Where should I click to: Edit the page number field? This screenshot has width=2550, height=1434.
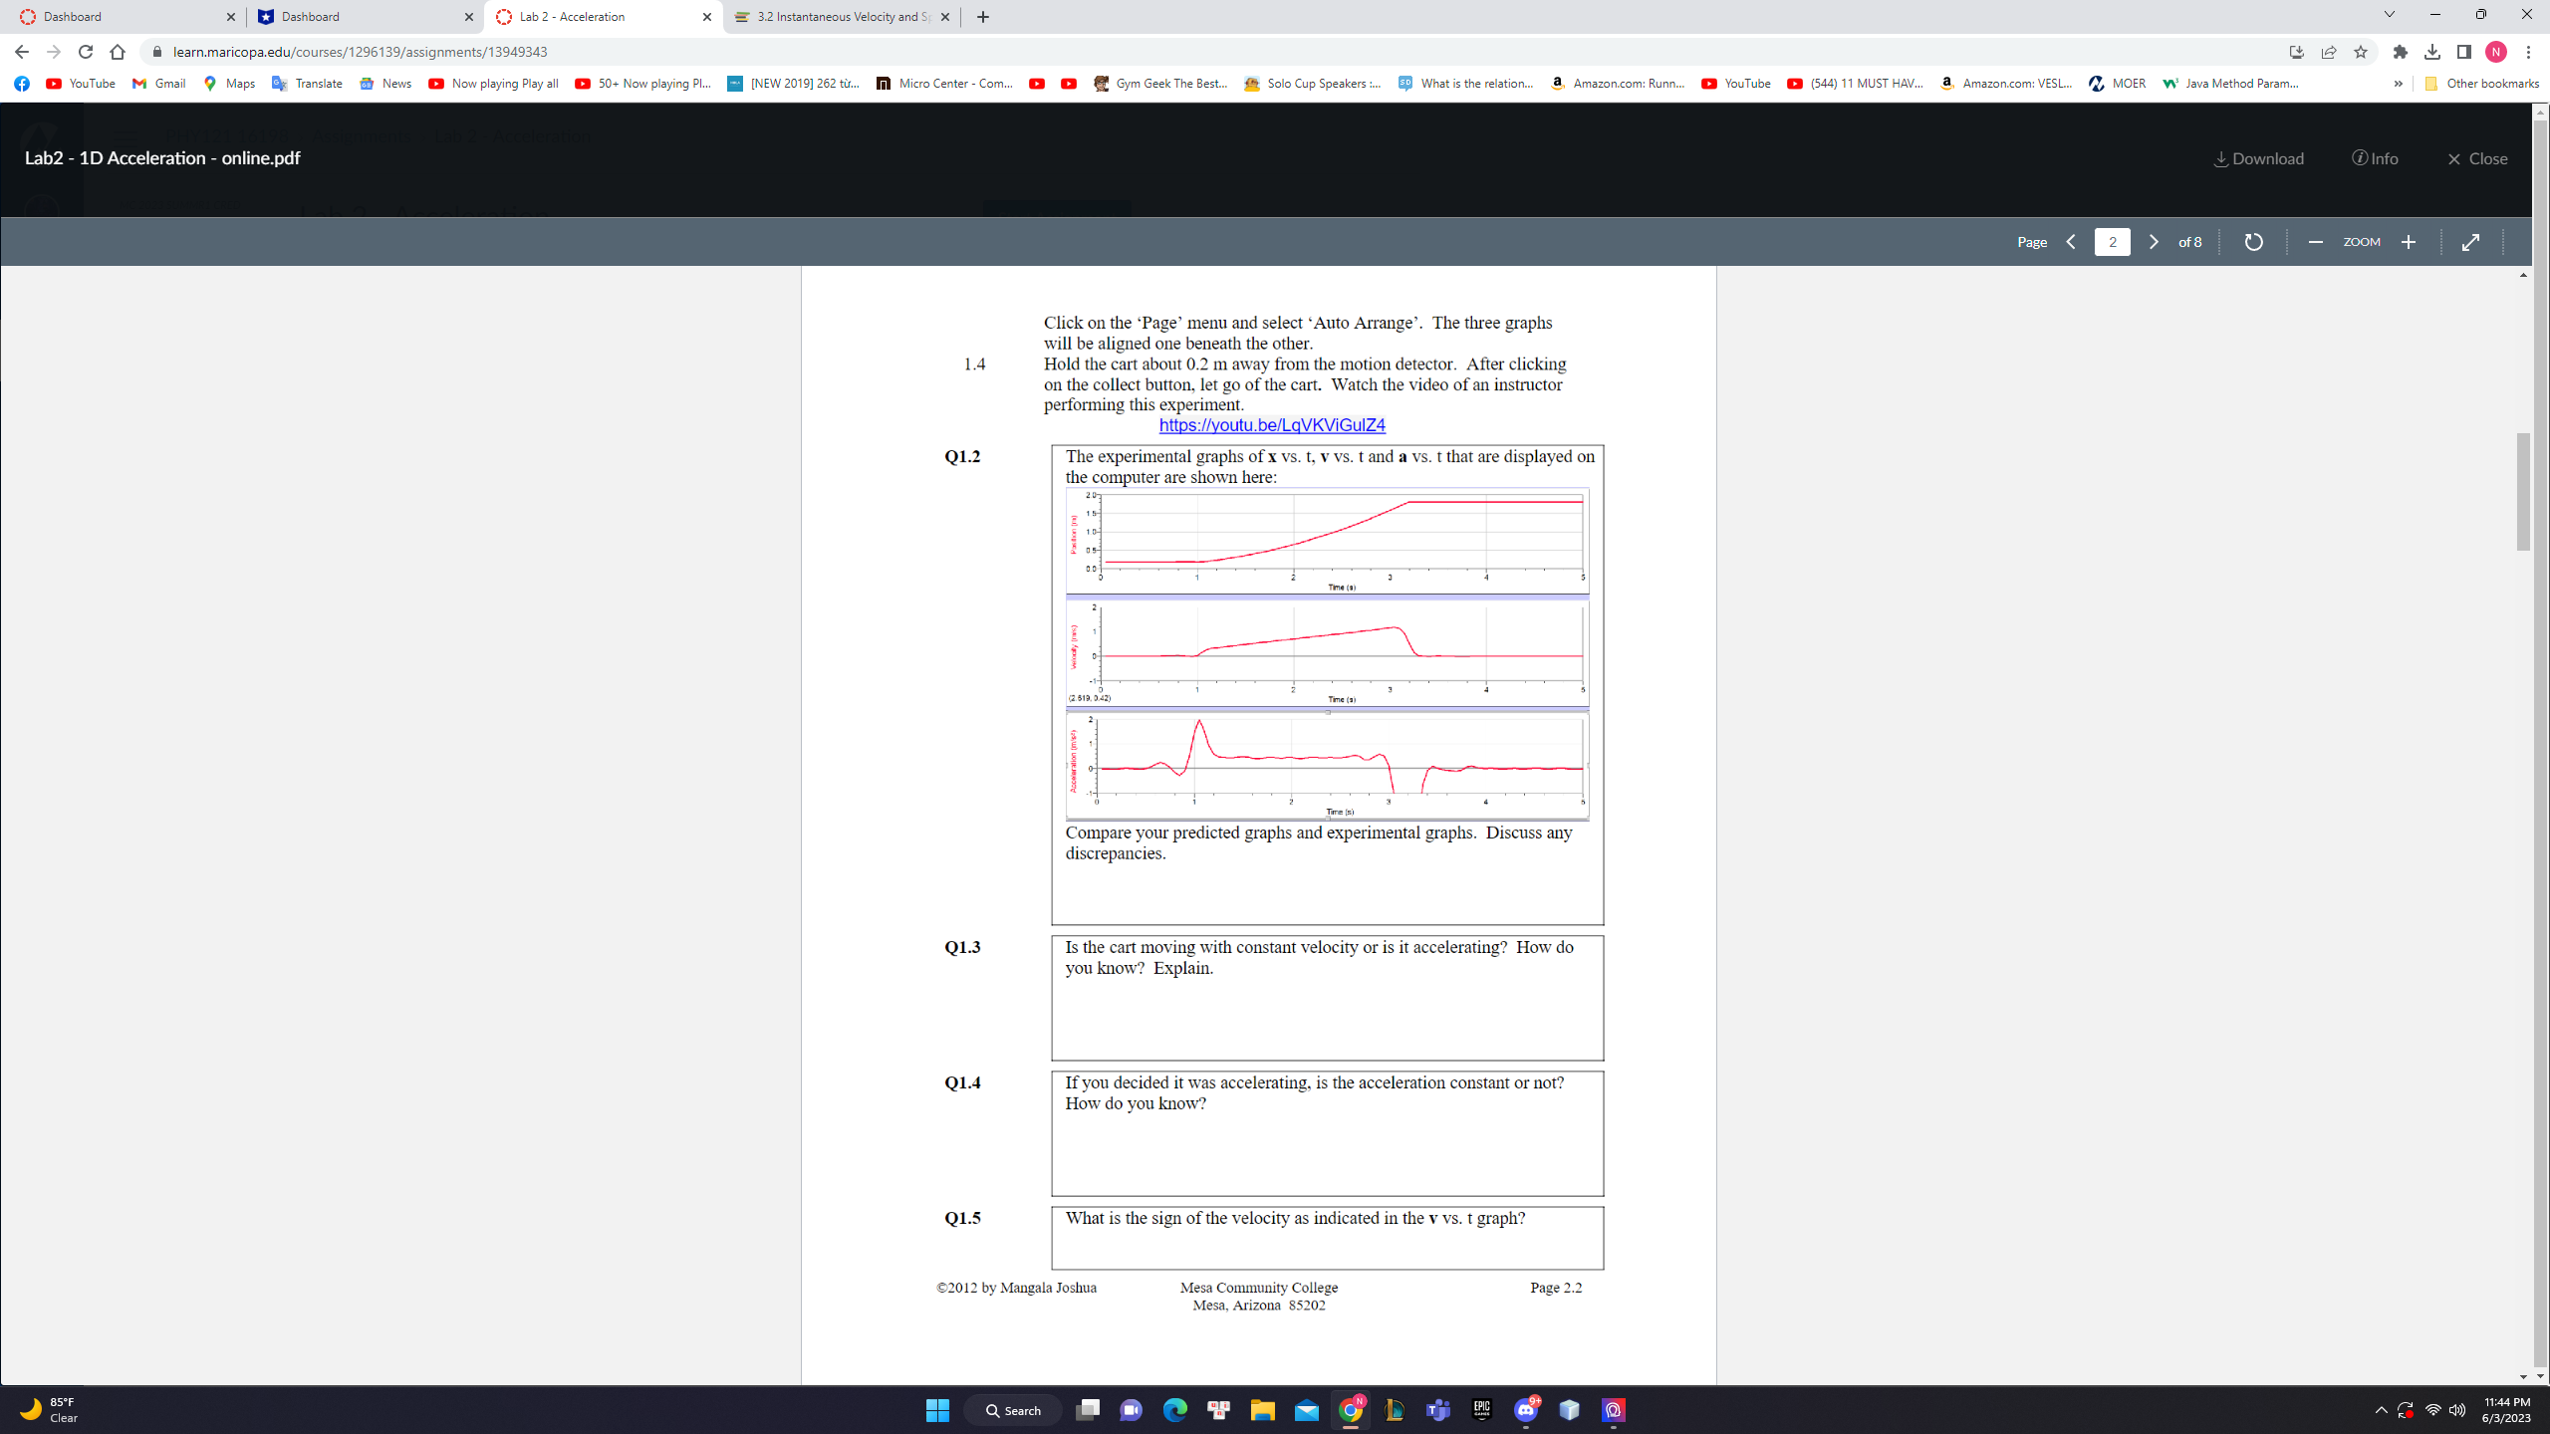(x=2112, y=242)
